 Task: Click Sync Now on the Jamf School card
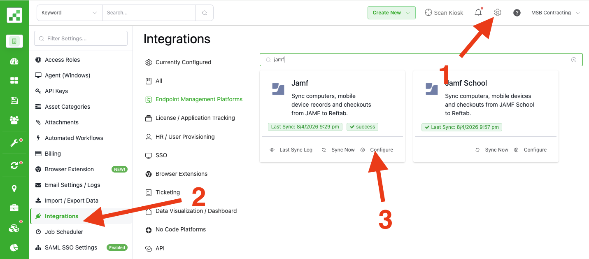[492, 150]
